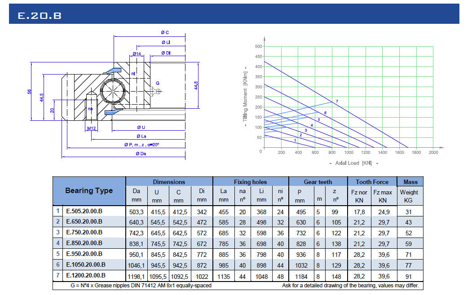Click curve number 1 on the load chart
The image size is (472, 295).
[295, 141]
